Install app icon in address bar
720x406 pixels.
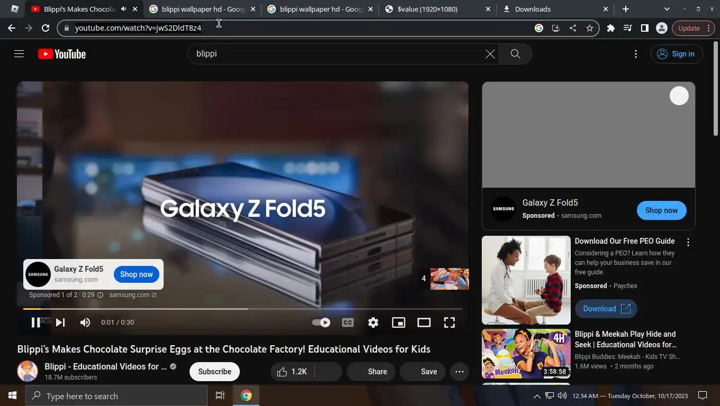pyautogui.click(x=556, y=28)
